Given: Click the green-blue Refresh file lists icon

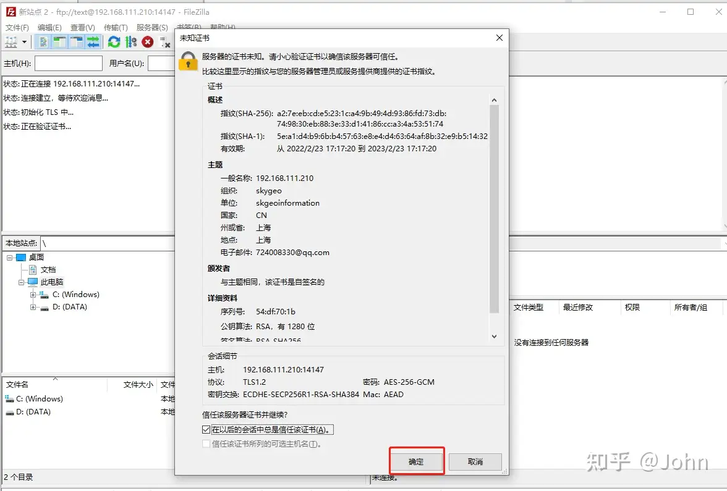Looking at the screenshot, I should coord(114,42).
